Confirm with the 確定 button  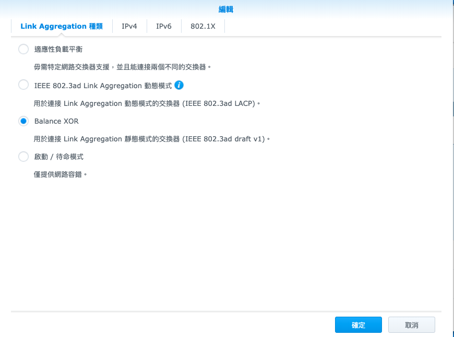pos(359,325)
